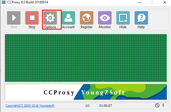Hide the CCProxy window to tray
This screenshot has width=171, height=112.
click(x=123, y=20)
